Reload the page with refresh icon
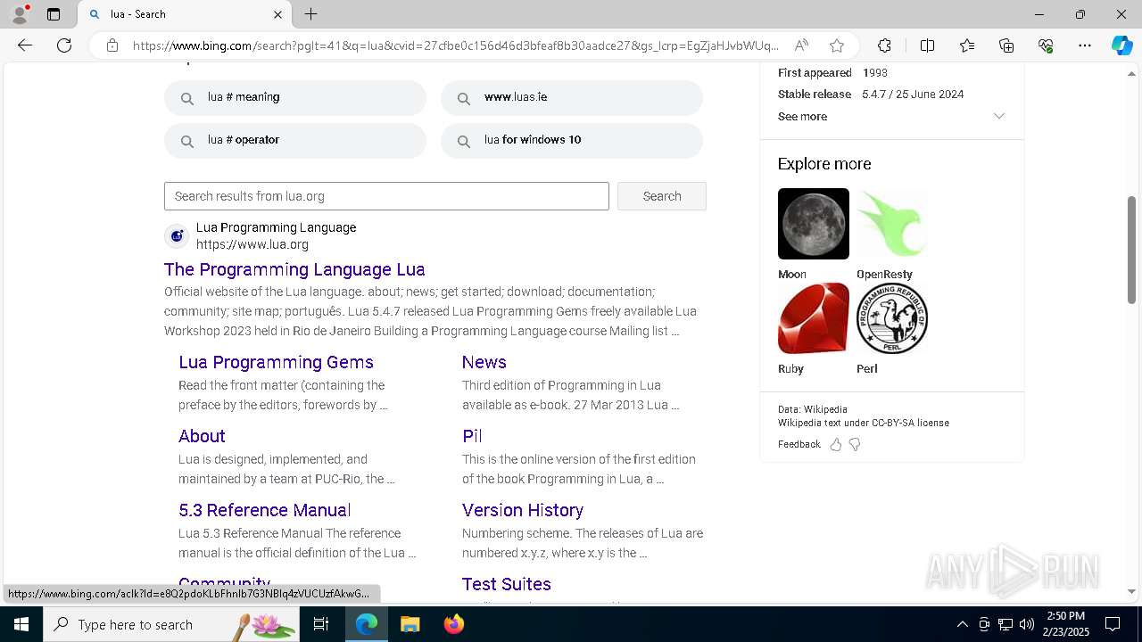This screenshot has height=642, width=1142. coord(64,45)
